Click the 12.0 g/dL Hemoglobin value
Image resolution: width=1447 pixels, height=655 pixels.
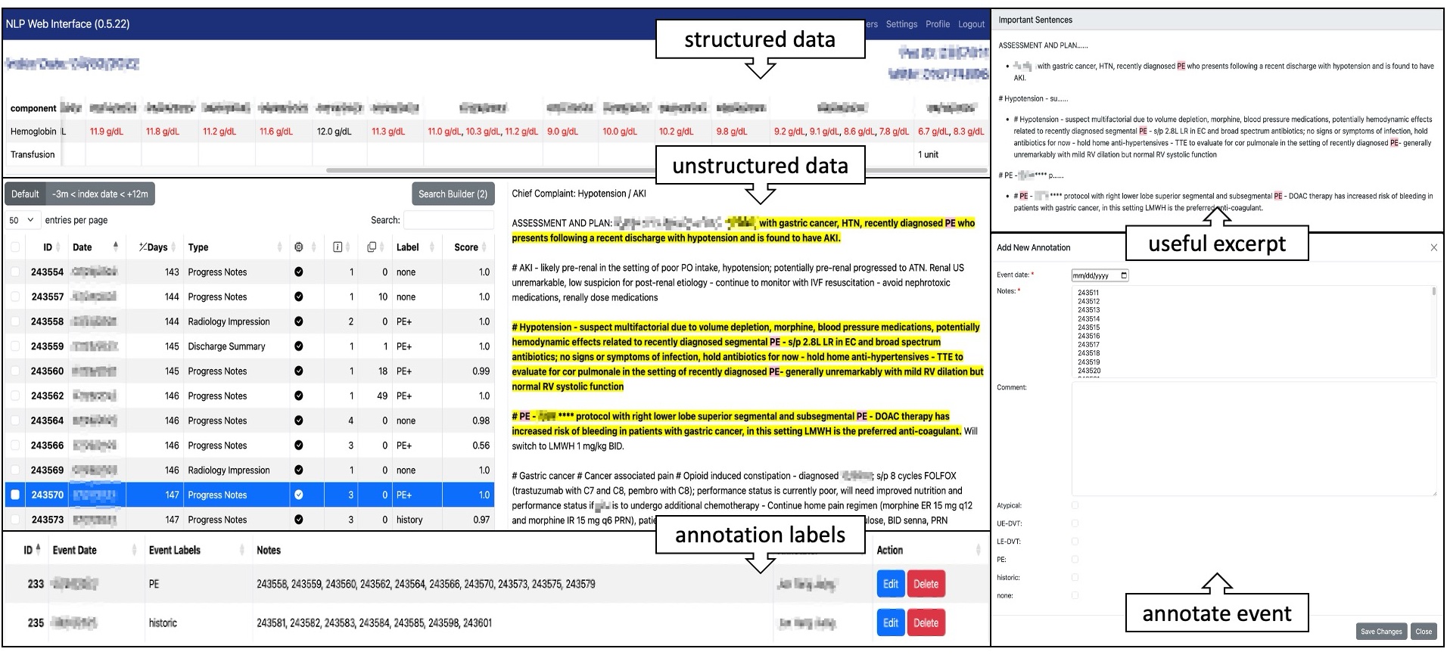pyautogui.click(x=334, y=132)
